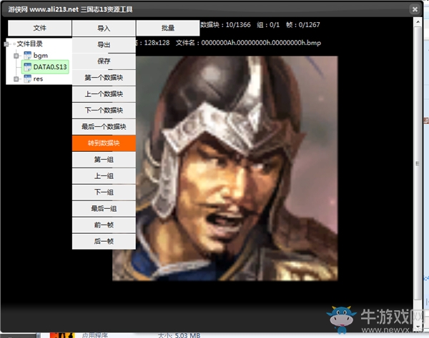
Task: Jump to 最后一个数据块
Action: [x=104, y=127]
